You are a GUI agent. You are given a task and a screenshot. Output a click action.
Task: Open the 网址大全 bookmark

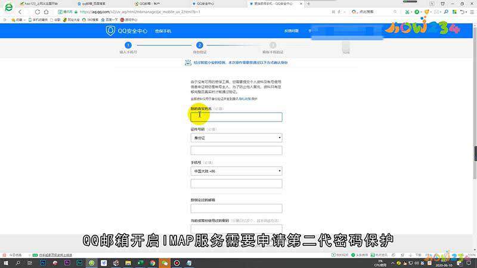click(x=71, y=20)
